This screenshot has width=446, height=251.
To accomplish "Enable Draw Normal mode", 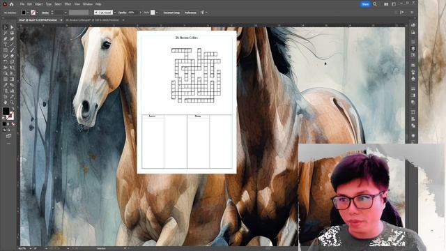I will [x=4, y=130].
